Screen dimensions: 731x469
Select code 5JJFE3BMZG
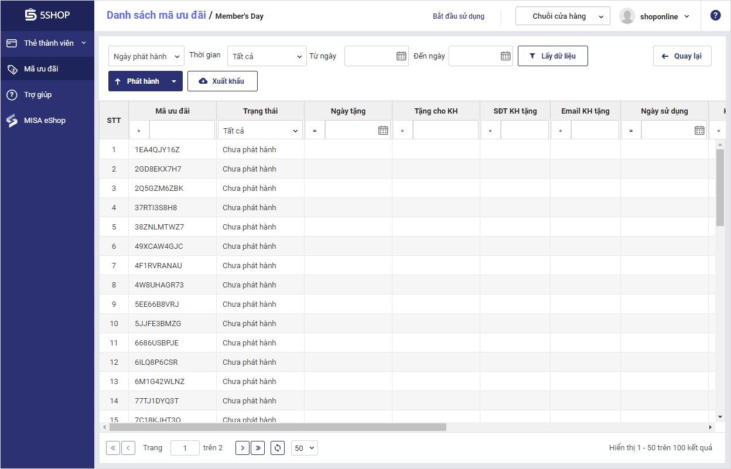tap(158, 324)
